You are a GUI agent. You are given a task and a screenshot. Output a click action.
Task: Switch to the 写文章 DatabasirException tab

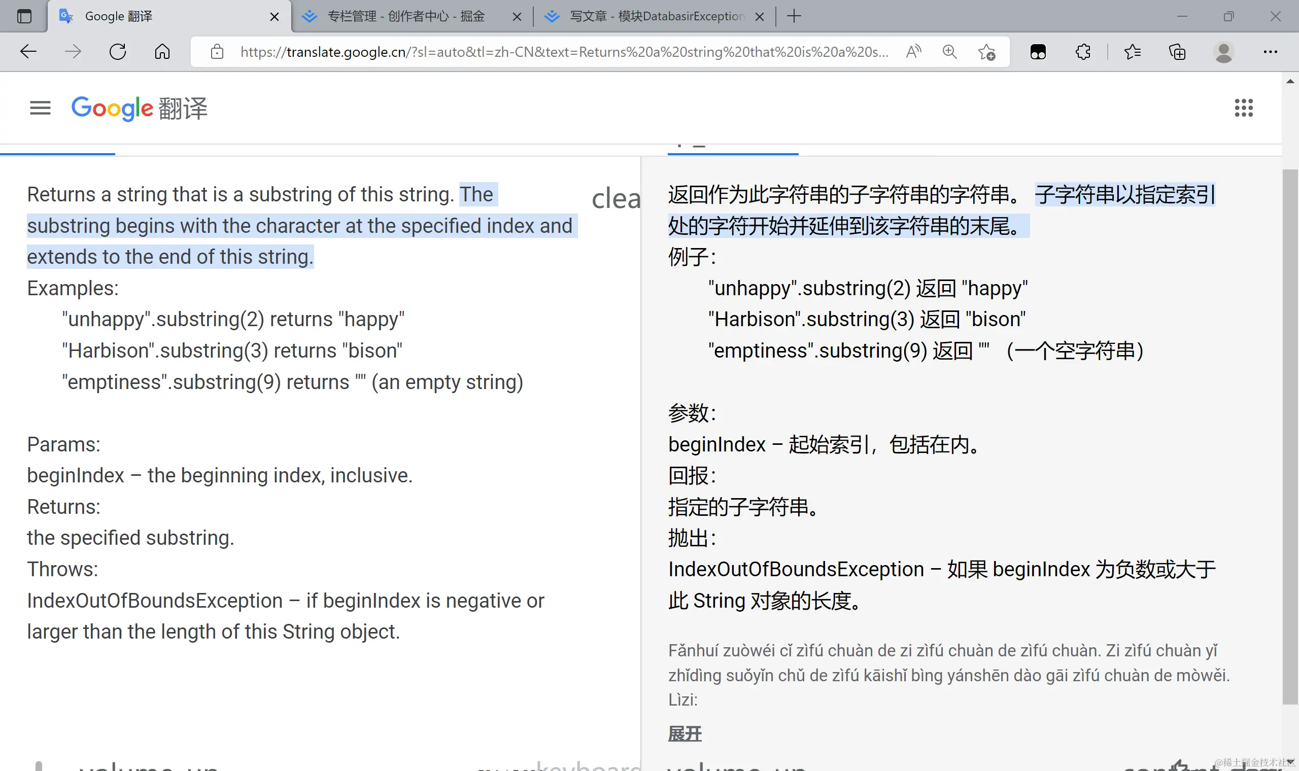tap(656, 17)
